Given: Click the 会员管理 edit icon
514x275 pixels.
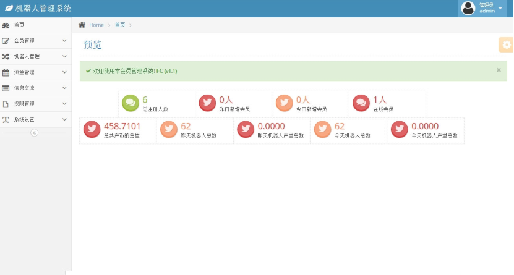Looking at the screenshot, I should (x=6, y=41).
